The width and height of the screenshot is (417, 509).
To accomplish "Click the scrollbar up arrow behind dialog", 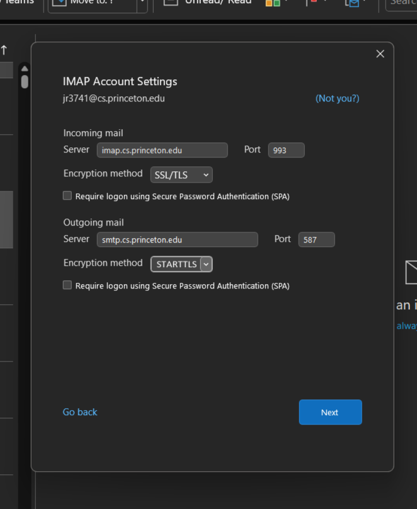I will [x=25, y=69].
